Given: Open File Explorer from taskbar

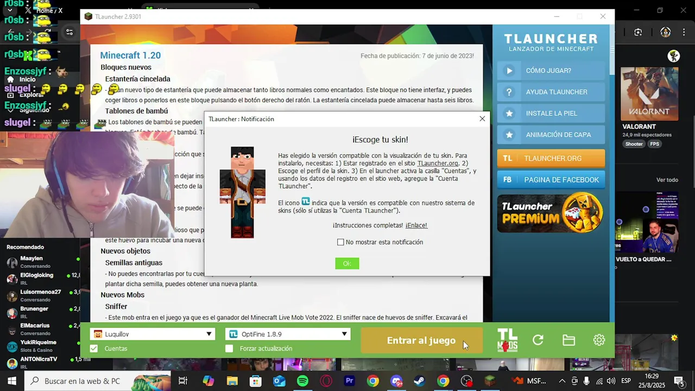Looking at the screenshot, I should 232,381.
